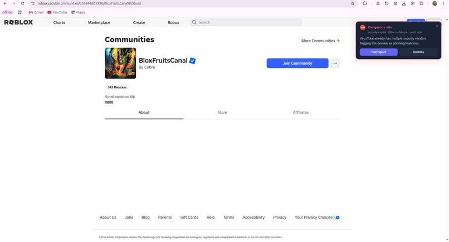The image size is (449, 242).
Task: Open the Accessibility footer link
Action: [x=253, y=218]
